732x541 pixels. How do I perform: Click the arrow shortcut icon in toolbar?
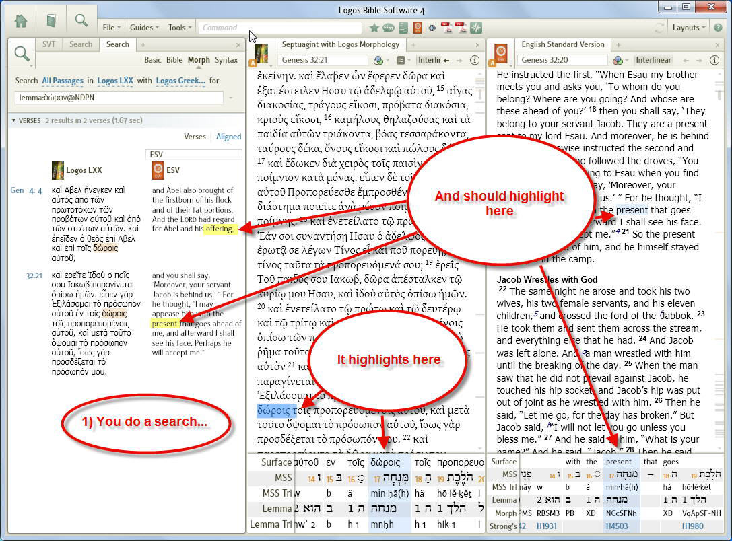[x=432, y=28]
